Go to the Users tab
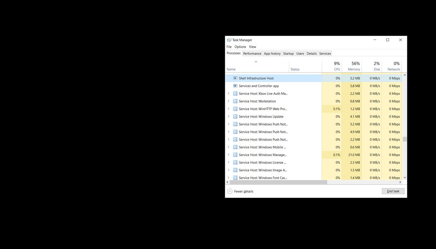The width and height of the screenshot is (436, 249). [300, 54]
